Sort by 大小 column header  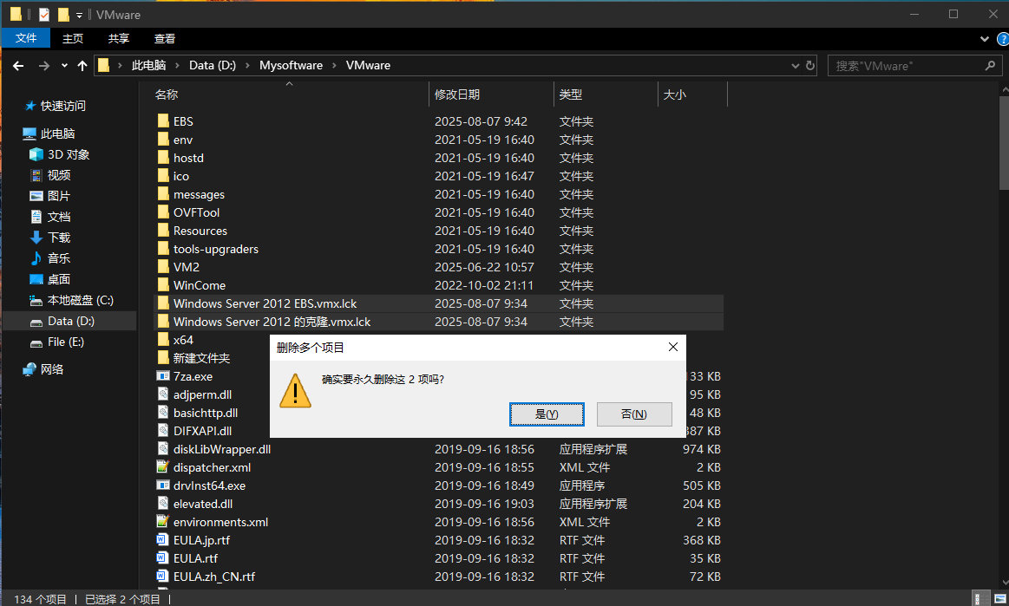pos(674,94)
